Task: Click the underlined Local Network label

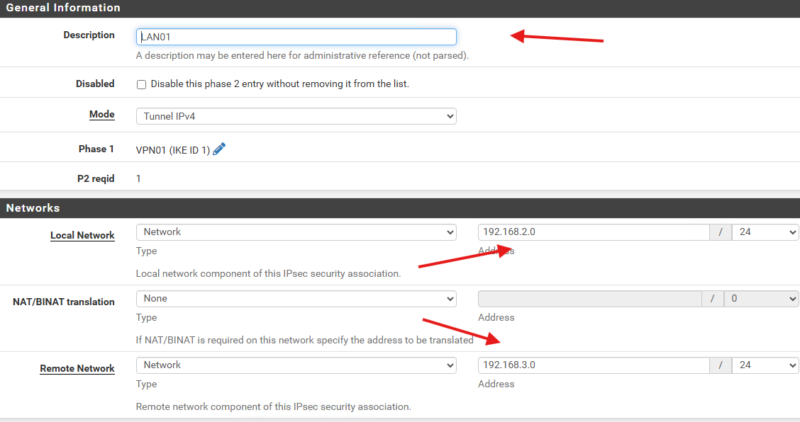Action: (82, 235)
